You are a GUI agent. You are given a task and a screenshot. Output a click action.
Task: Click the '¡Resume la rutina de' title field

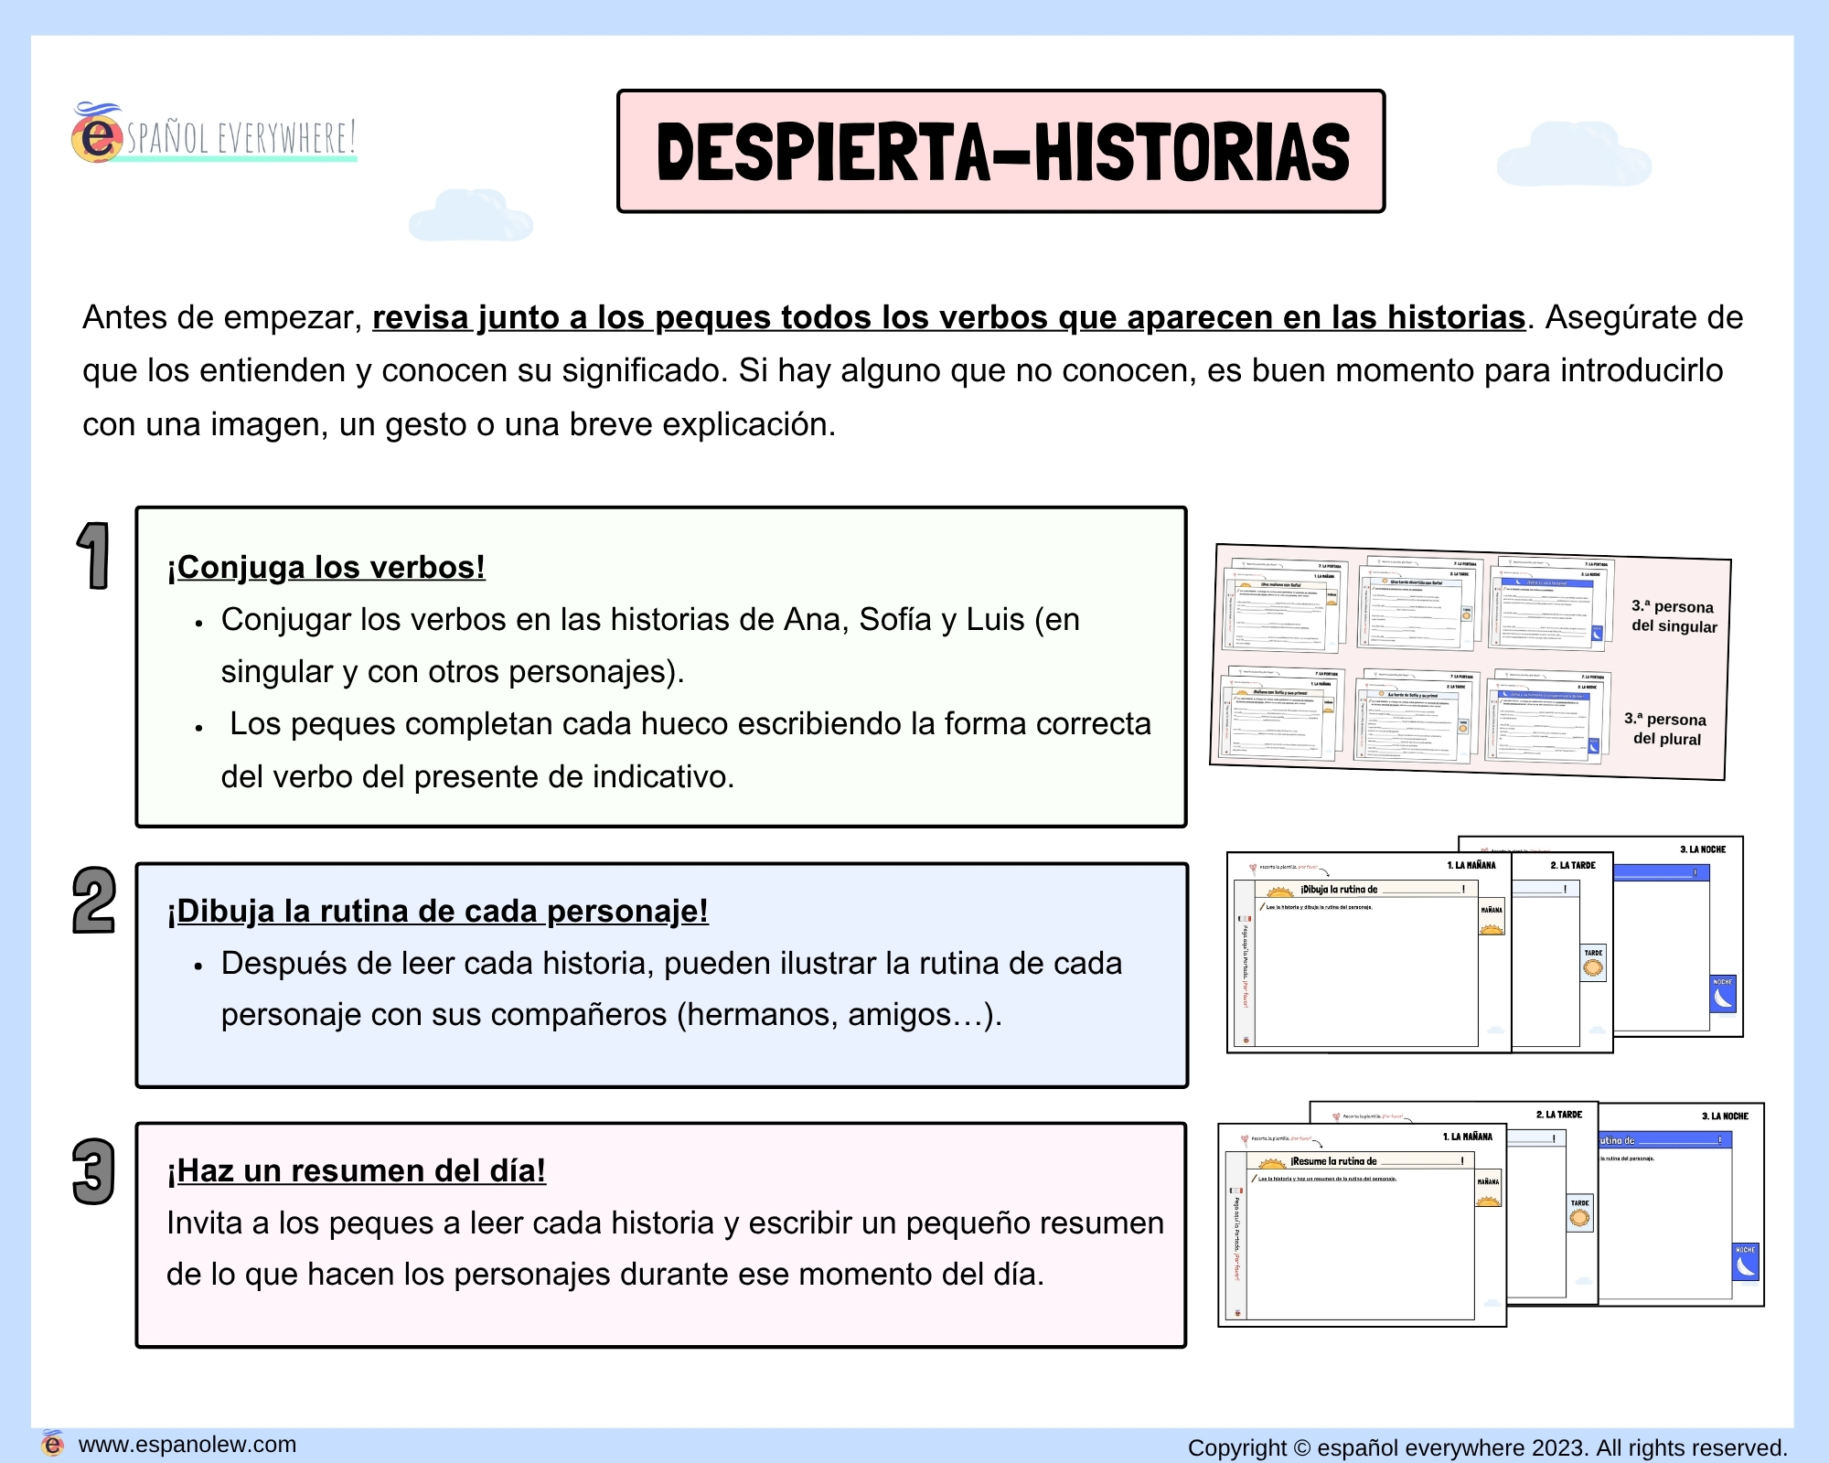(x=1360, y=1161)
